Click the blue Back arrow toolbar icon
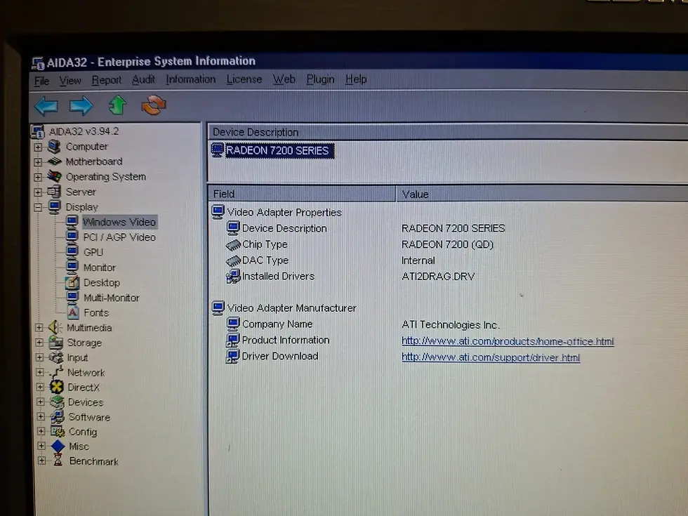Viewport: 688px width, 516px height. point(46,106)
